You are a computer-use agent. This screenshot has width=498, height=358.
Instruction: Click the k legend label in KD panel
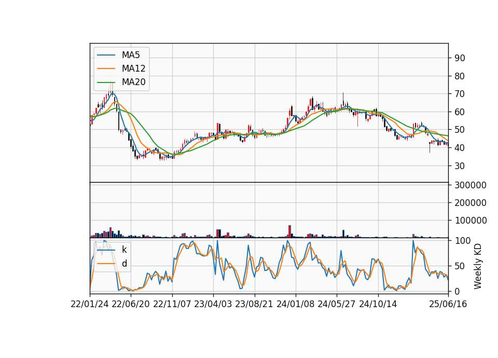[124, 250]
